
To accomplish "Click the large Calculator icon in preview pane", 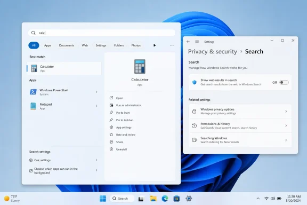I will click(x=140, y=67).
